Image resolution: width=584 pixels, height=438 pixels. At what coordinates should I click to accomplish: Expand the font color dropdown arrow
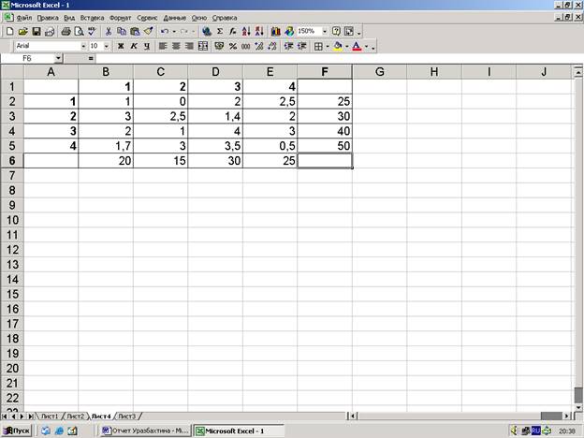coord(366,46)
